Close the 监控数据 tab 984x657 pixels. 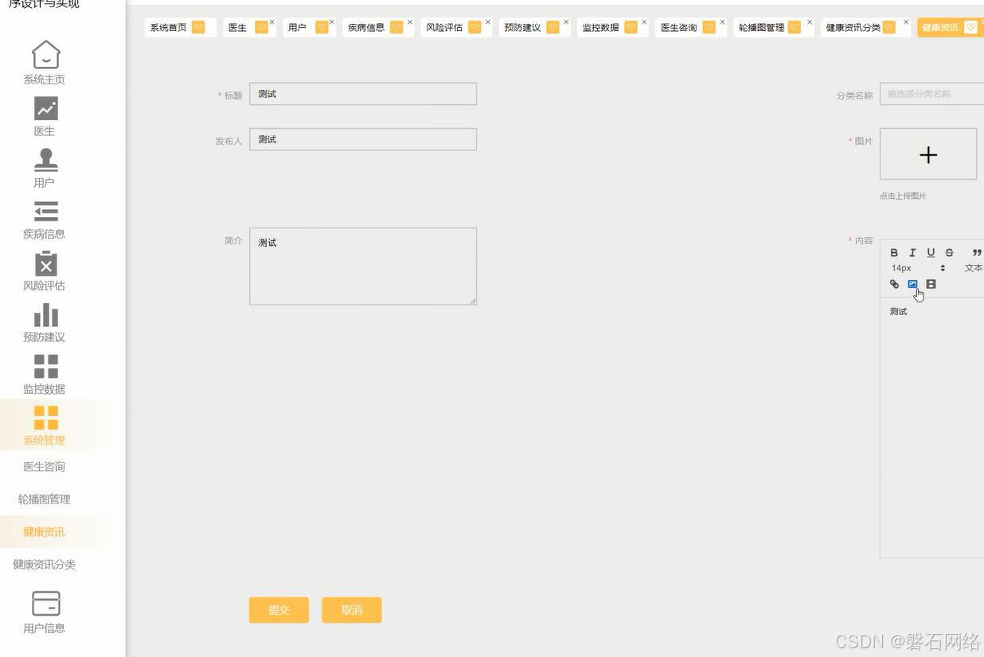pyautogui.click(x=644, y=22)
